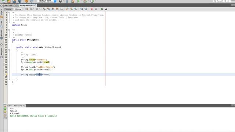Open dropdown arrow beside globe icon
Image resolution: width=235 pixels, height=132 pixels.
click(63, 1)
